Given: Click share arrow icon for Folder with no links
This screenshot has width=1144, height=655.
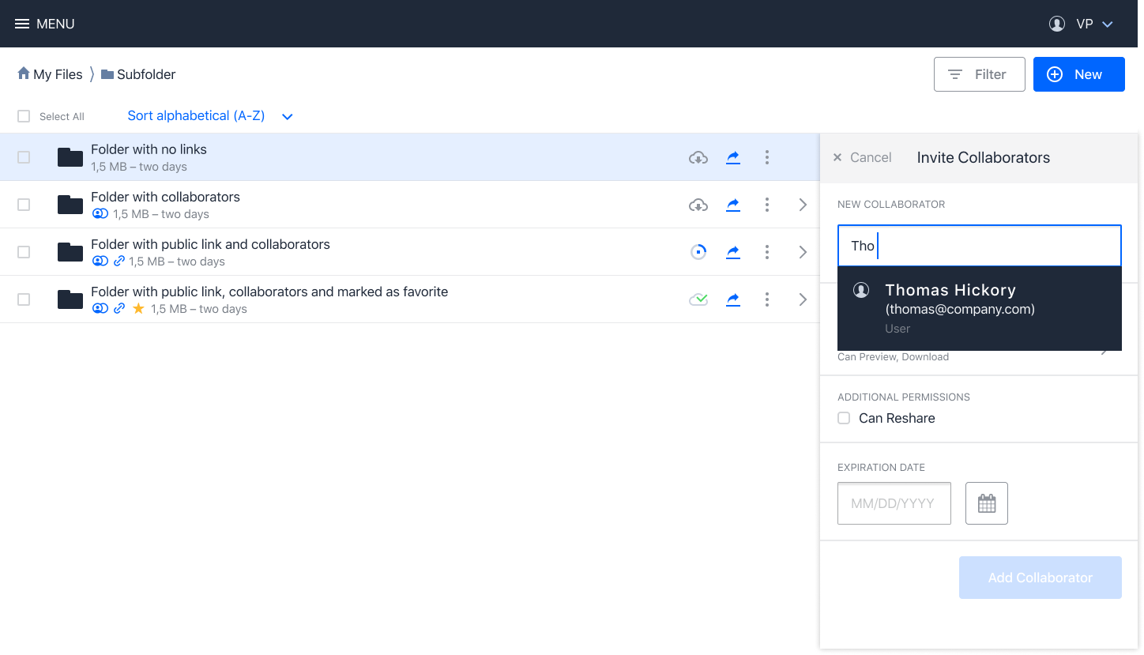Looking at the screenshot, I should [x=733, y=157].
